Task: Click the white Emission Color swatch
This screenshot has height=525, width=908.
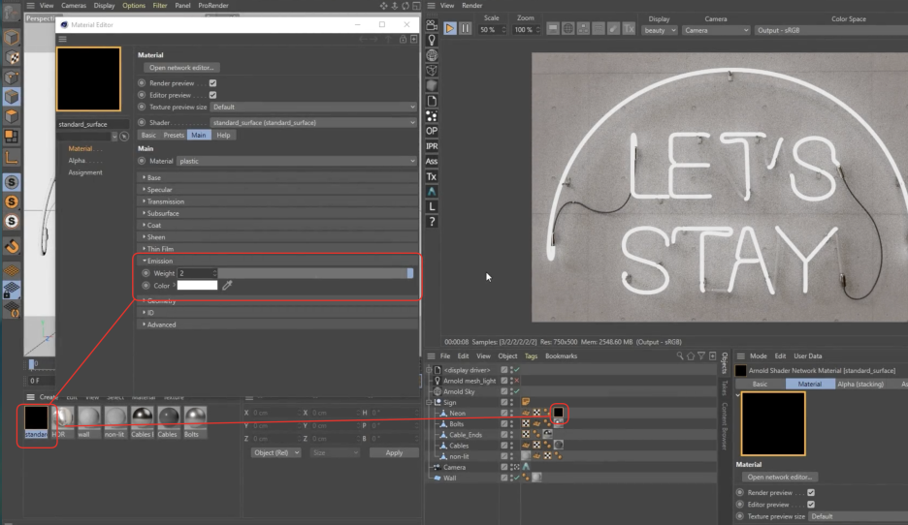Action: coord(197,285)
